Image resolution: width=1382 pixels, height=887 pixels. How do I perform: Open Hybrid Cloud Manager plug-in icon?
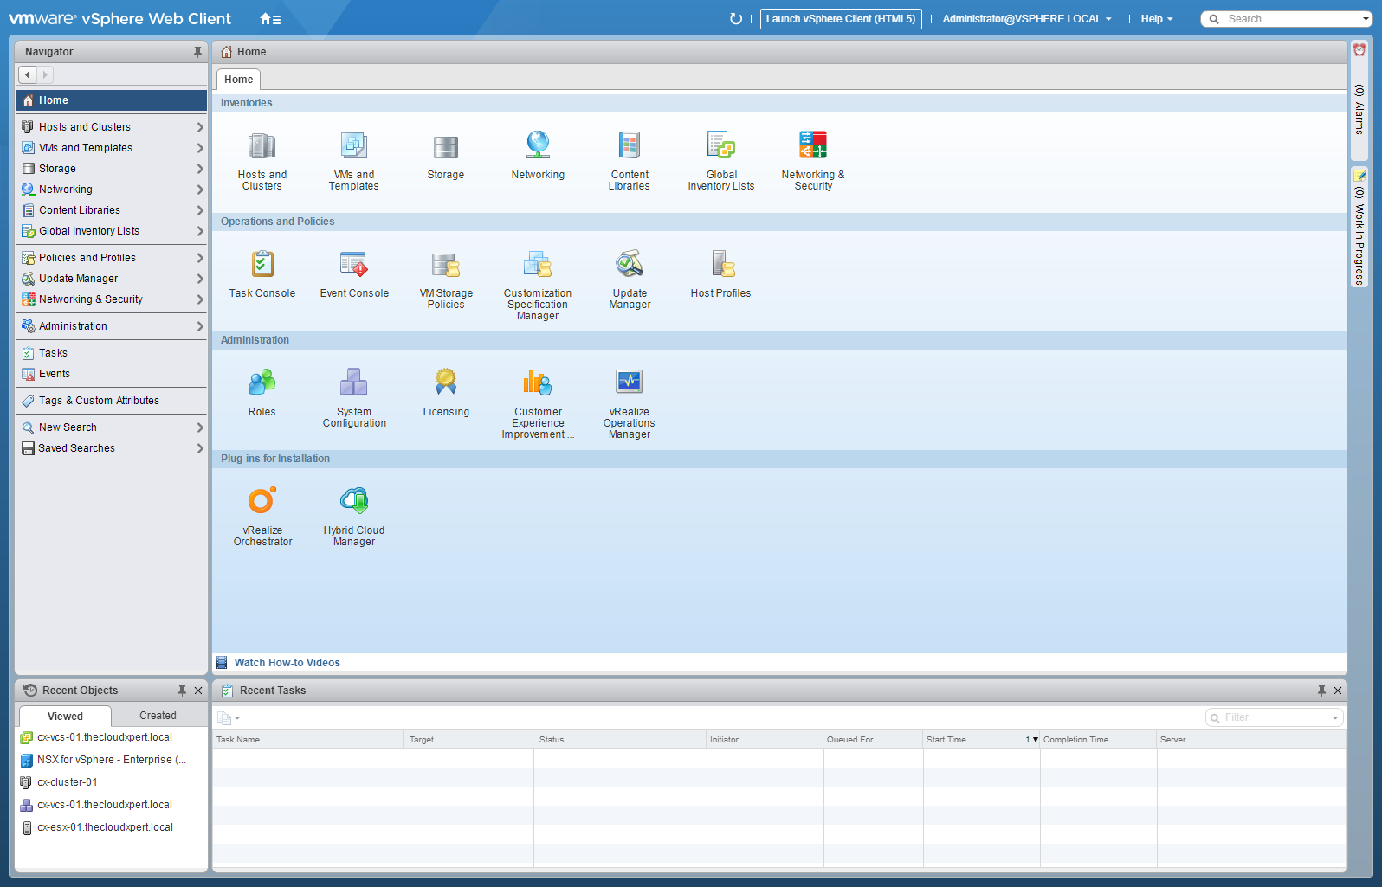click(354, 502)
